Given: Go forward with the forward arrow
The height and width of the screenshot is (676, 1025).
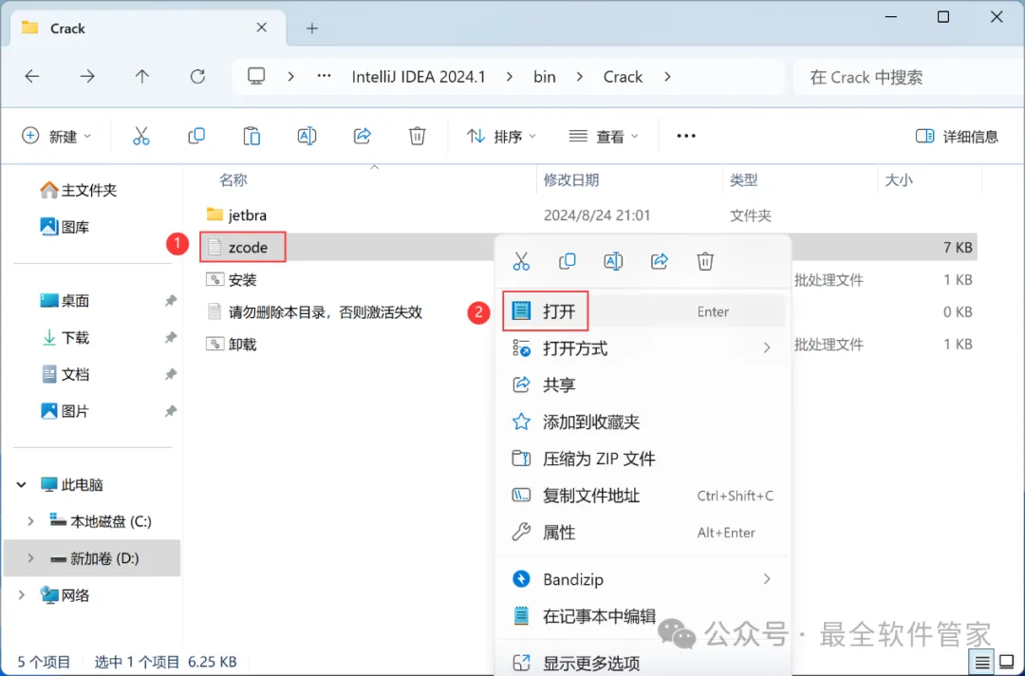Looking at the screenshot, I should pyautogui.click(x=87, y=77).
